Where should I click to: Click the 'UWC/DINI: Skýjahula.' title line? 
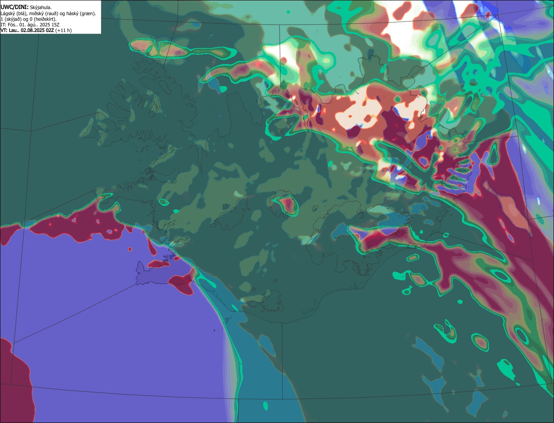coord(26,7)
